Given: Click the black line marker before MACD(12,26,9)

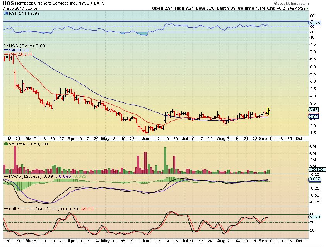Looking at the screenshot, I should coord(6,177).
